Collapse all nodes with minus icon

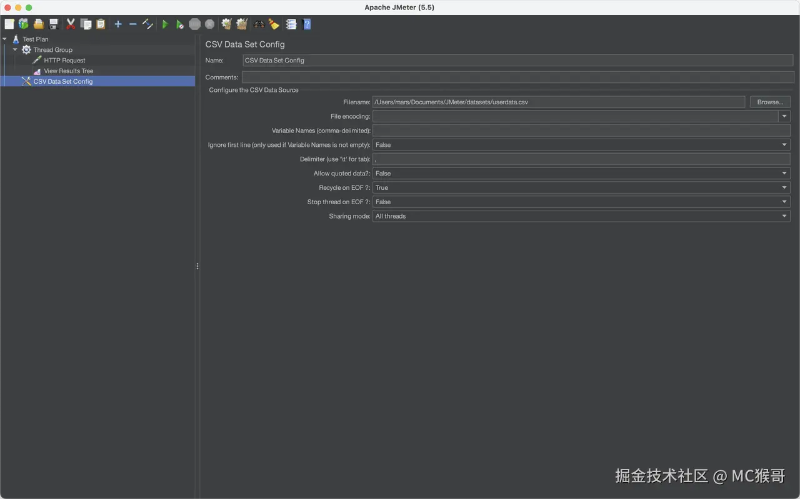click(x=132, y=24)
